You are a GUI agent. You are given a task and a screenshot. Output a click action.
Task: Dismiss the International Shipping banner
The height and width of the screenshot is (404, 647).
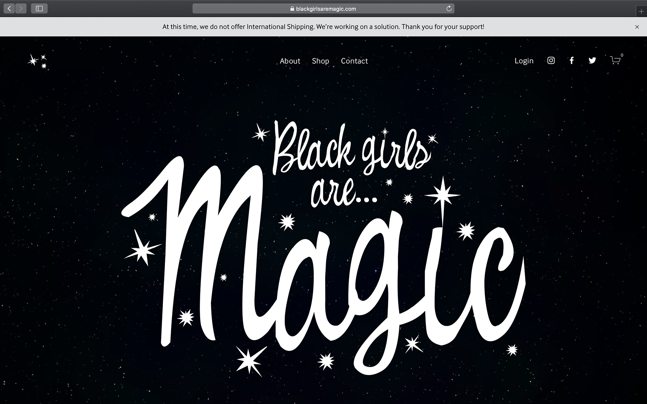click(x=637, y=27)
